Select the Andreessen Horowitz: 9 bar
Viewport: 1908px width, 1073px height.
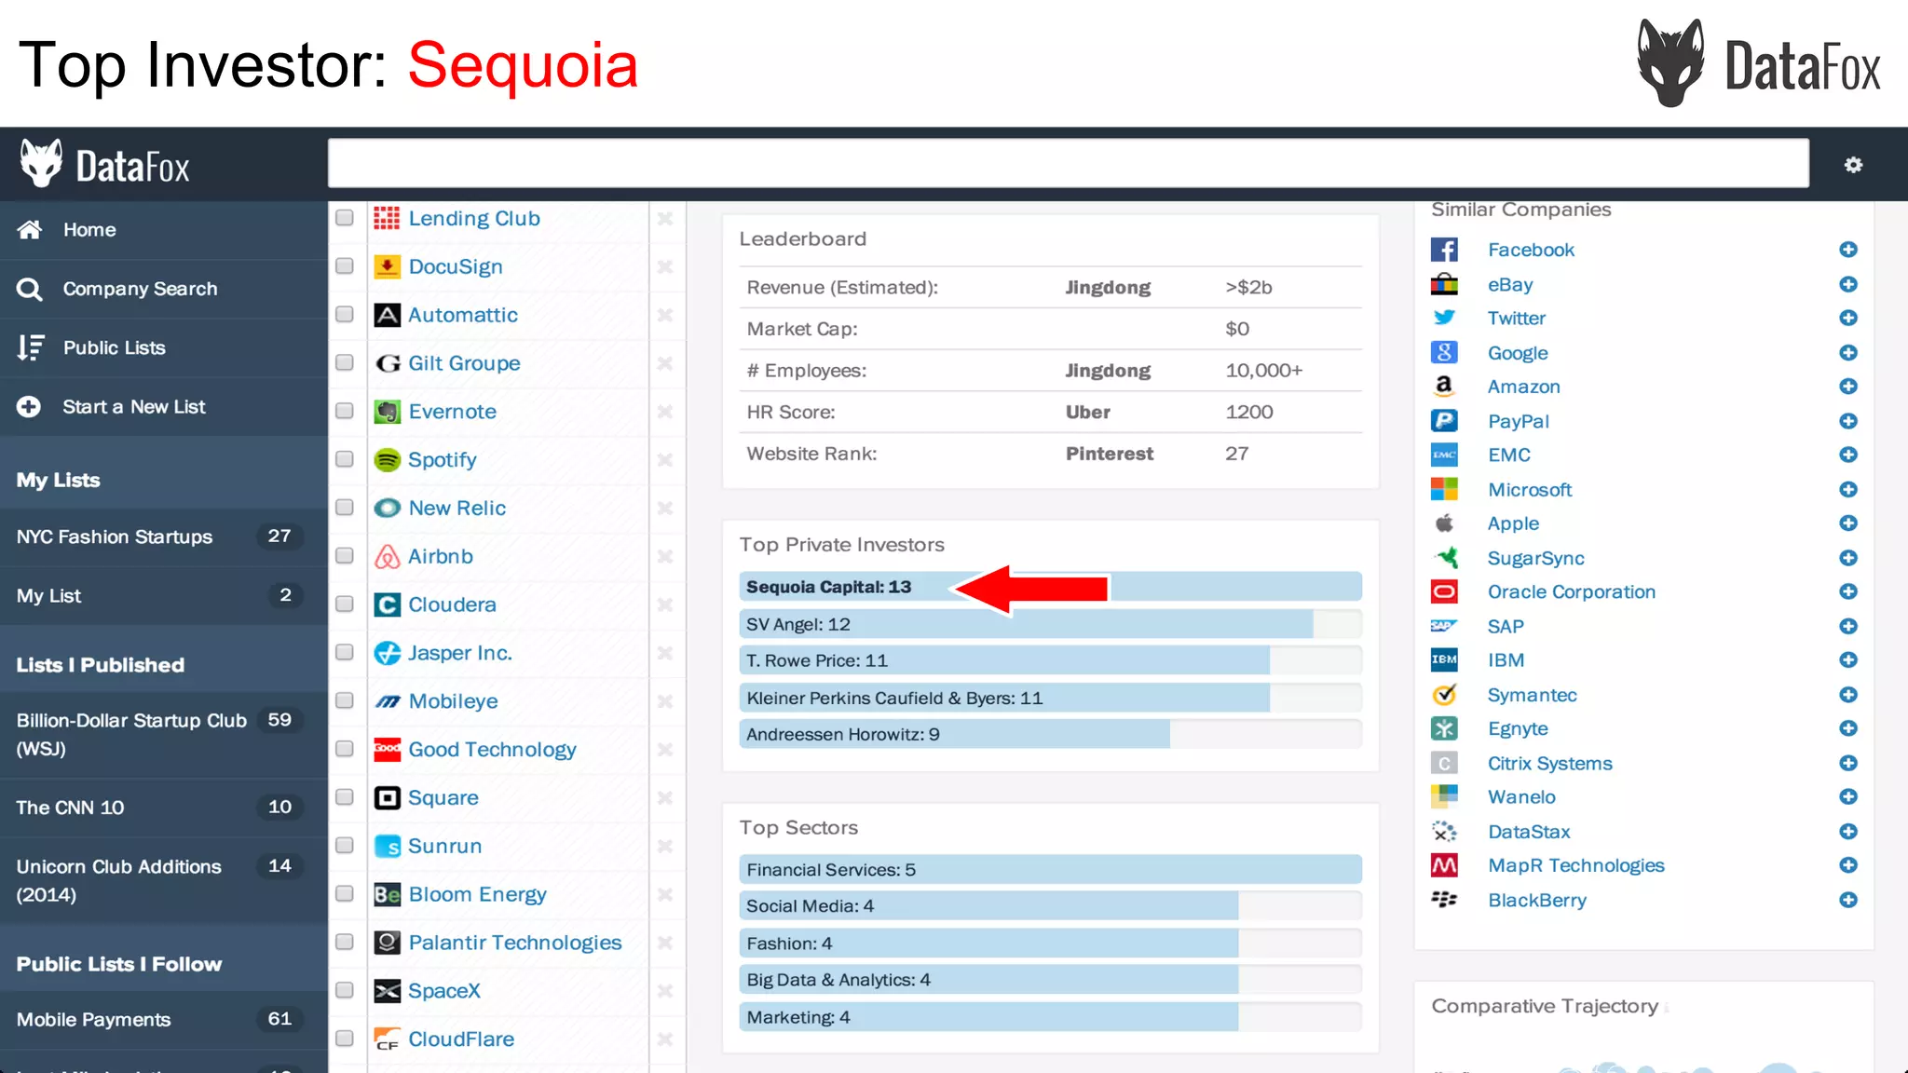(x=1050, y=734)
